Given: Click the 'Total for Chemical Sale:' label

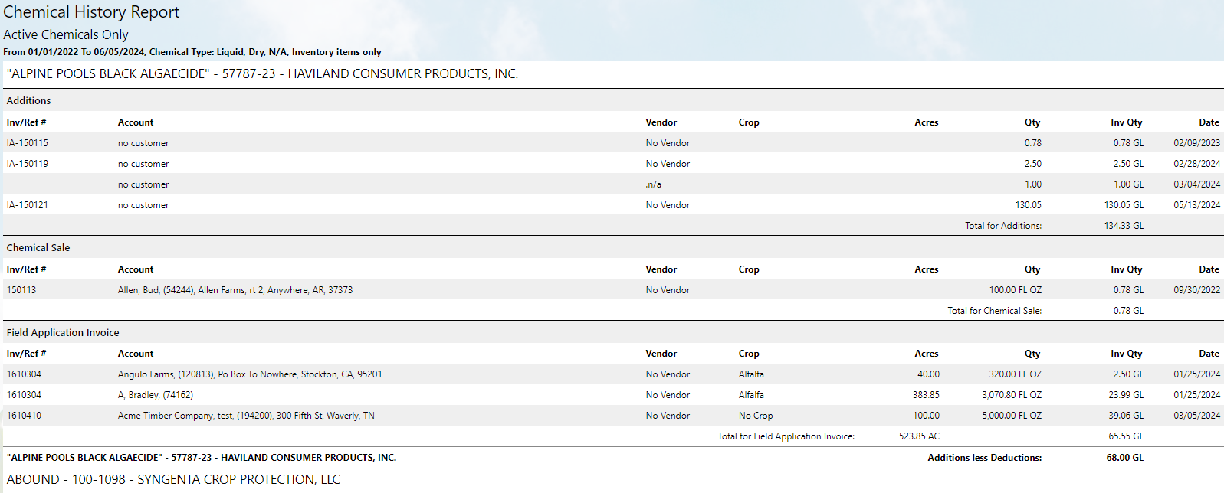Looking at the screenshot, I should click(x=995, y=311).
